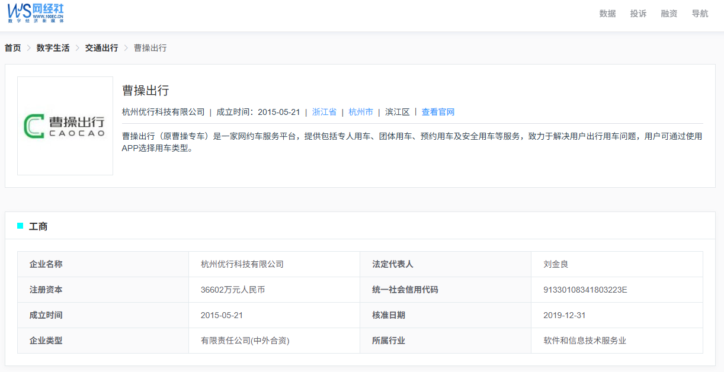The height and width of the screenshot is (372, 724).
Task: Click the company description paragraph
Action: (412, 142)
